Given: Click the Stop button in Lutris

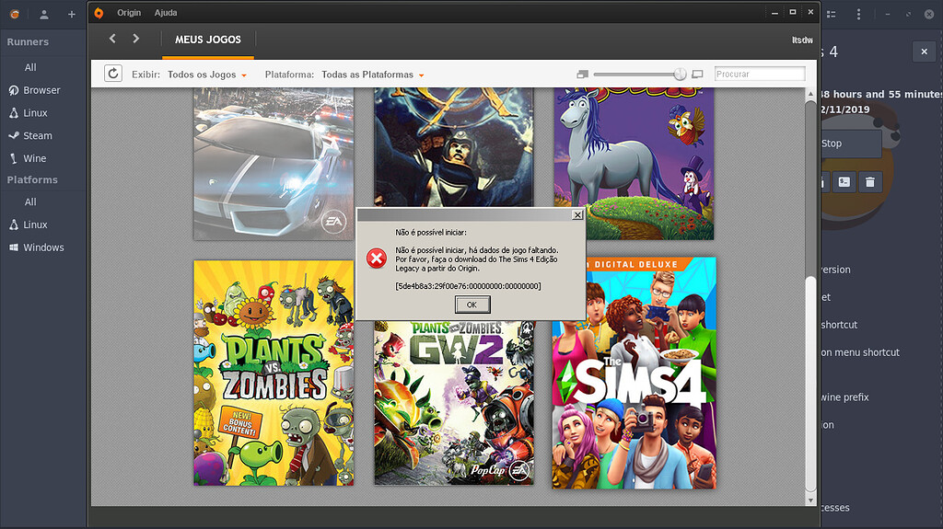Looking at the screenshot, I should tap(850, 144).
